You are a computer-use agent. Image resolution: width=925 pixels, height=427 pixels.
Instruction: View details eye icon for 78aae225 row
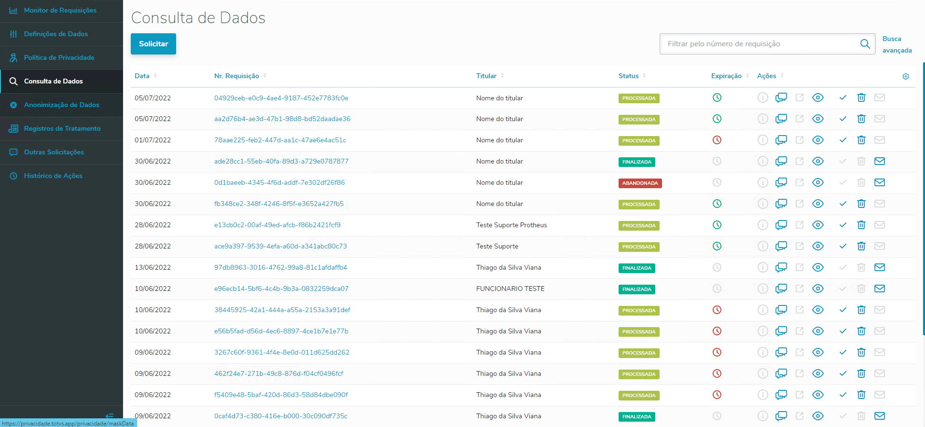pyautogui.click(x=818, y=140)
